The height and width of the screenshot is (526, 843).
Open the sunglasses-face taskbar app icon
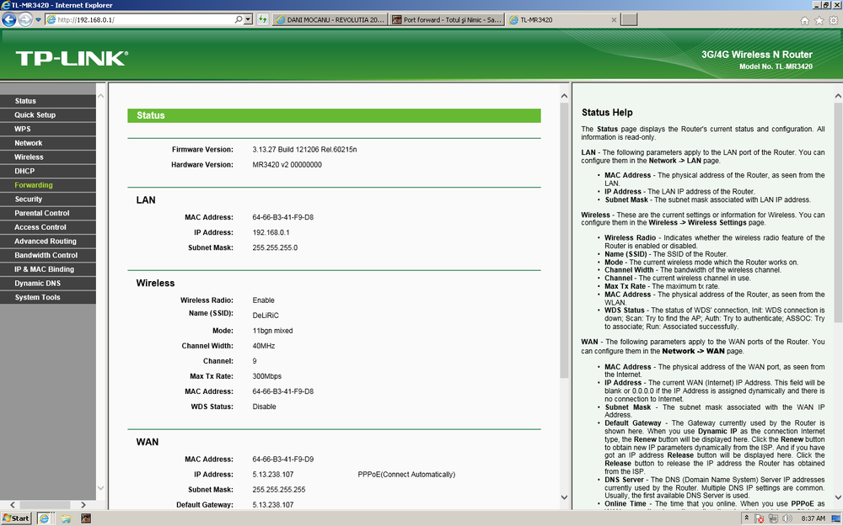coord(85,518)
